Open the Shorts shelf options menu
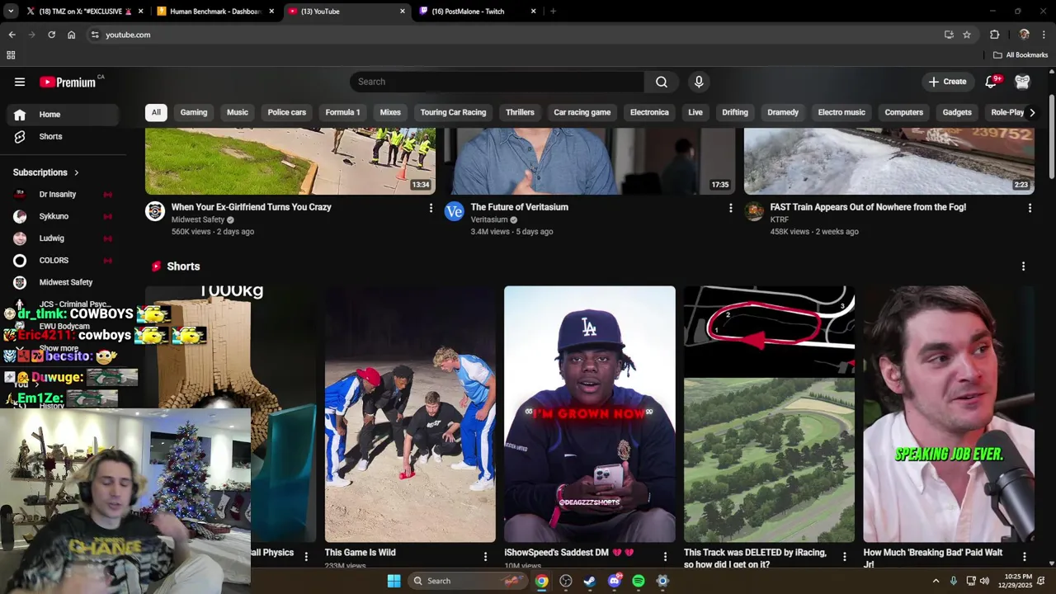This screenshot has width=1056, height=594. click(x=1023, y=266)
